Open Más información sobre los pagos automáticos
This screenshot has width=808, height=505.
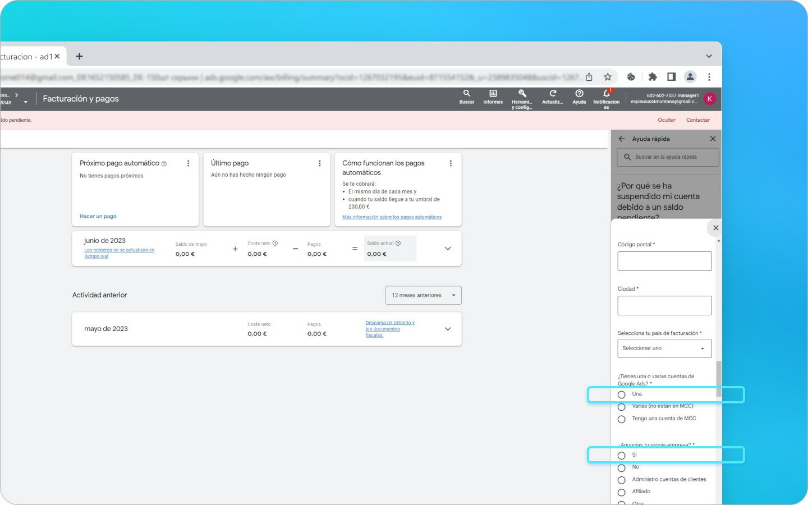coord(392,217)
